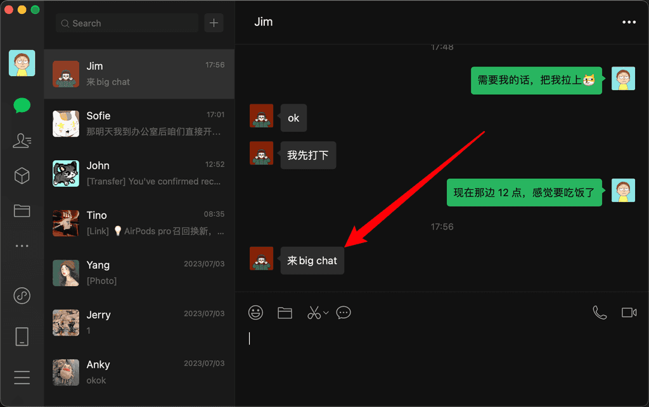Open the emoji sticker picker

(255, 312)
